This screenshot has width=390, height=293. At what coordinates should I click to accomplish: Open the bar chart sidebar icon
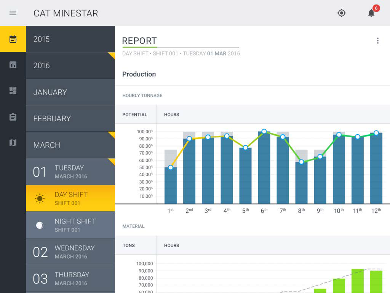(13, 65)
